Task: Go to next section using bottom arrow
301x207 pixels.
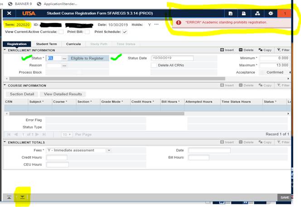Action: [22, 198]
